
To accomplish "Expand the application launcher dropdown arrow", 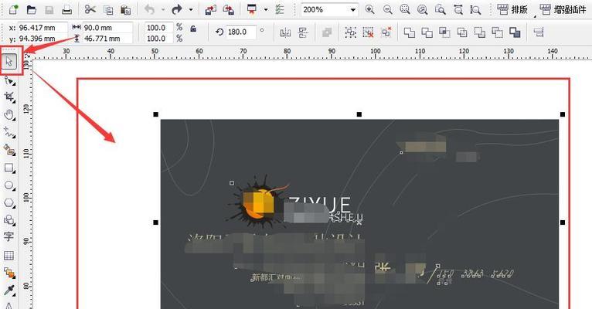I will coord(265,9).
